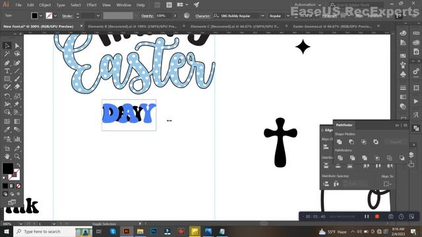Click Unite in Pathfinder Shape Modes
The height and width of the screenshot is (237, 422).
pyautogui.click(x=340, y=142)
